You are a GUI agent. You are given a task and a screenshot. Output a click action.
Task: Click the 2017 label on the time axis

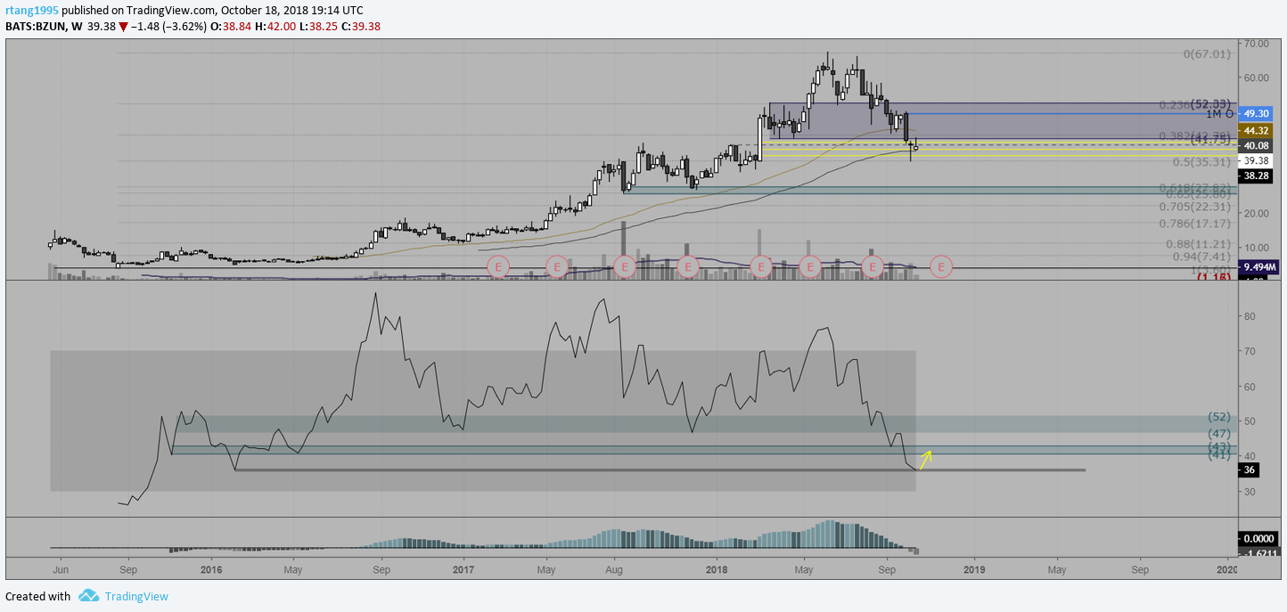tap(463, 568)
